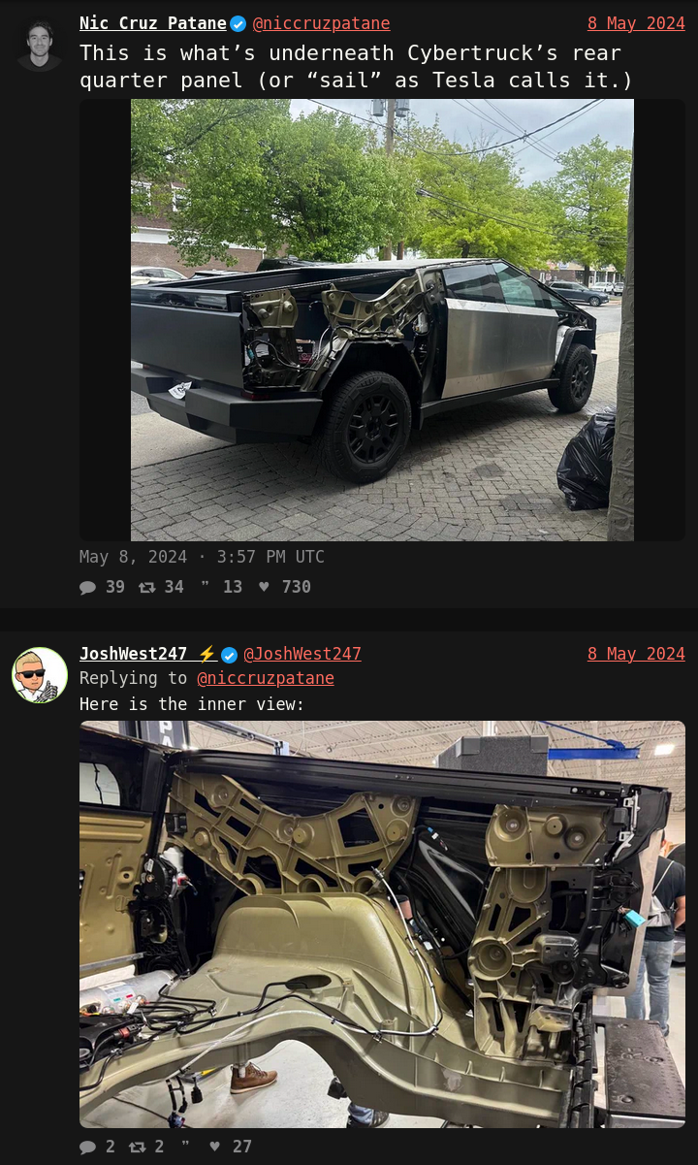Open the verified badge beside Nic Cruz Patane
Image resolution: width=698 pixels, height=1165 pixels.
238,23
